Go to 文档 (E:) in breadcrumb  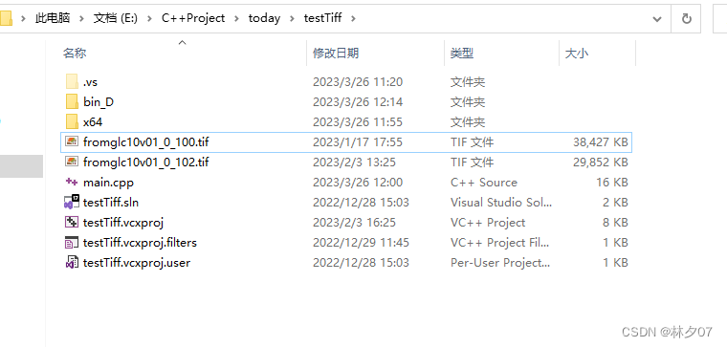coord(116,18)
